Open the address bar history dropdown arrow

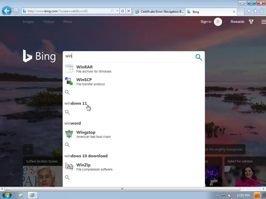117,11
